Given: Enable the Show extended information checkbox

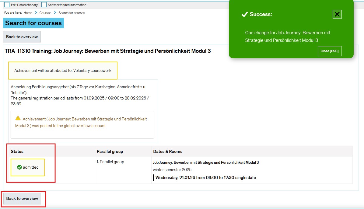Looking at the screenshot, I should click(x=44, y=5).
